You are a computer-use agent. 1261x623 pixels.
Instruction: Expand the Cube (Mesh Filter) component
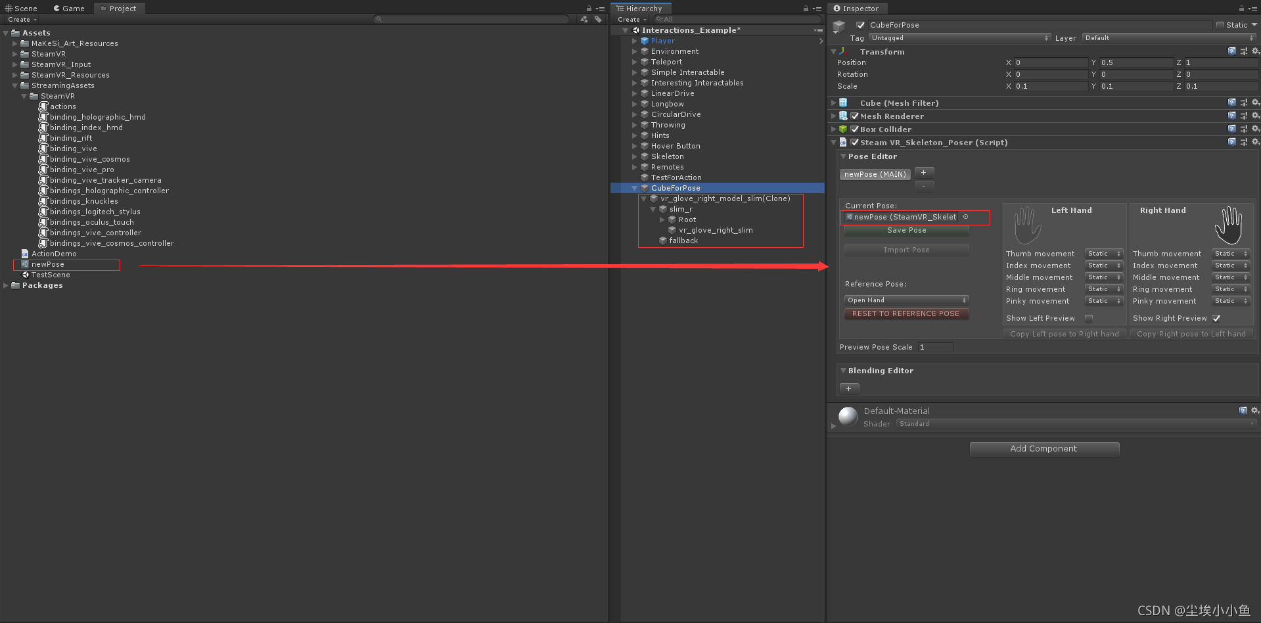(834, 103)
